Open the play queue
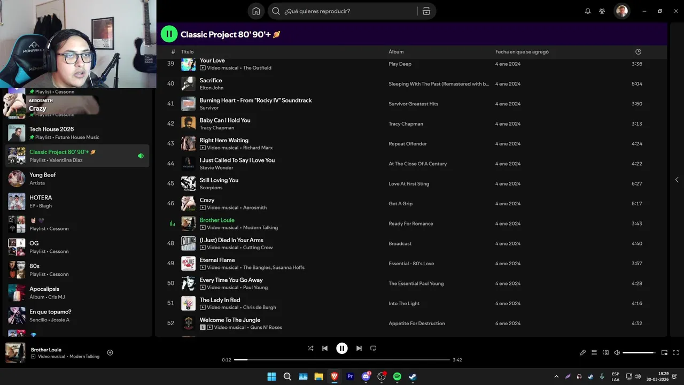Screen dimensions: 684x385 [x=594, y=352]
